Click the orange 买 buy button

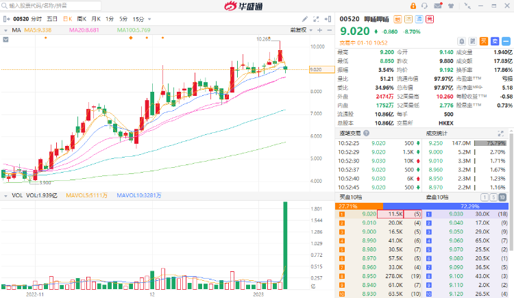pos(484,41)
